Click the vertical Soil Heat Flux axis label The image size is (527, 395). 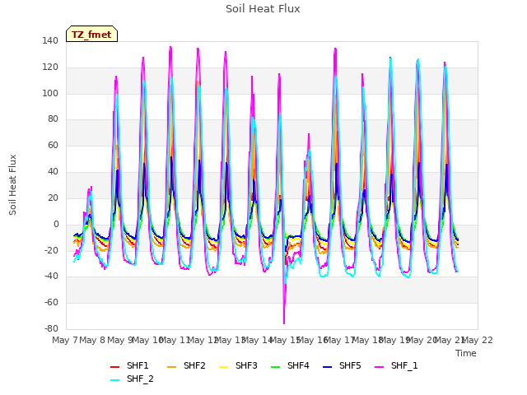12,184
